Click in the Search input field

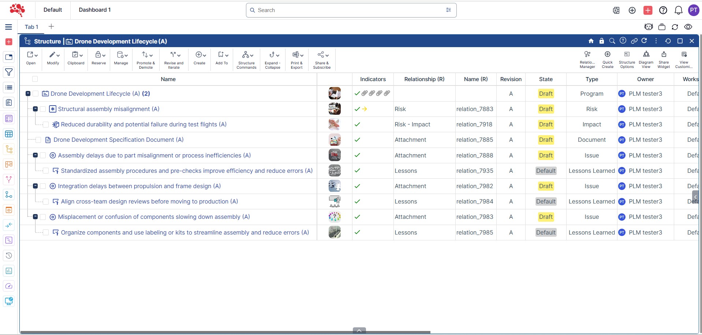coord(348,10)
